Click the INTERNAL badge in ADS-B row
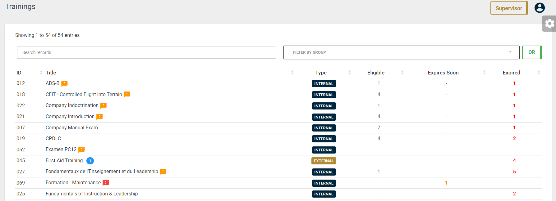This screenshot has height=201, width=556. point(324,84)
